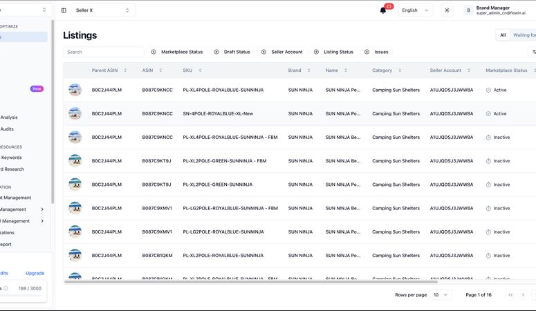Open the Keywords sidebar item
The image size is (536, 311).
pyautogui.click(x=11, y=158)
